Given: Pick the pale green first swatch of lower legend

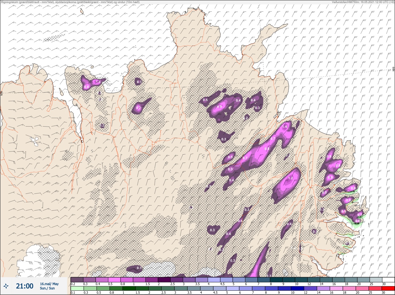Looking at the screenshot, I should [x=77, y=289].
